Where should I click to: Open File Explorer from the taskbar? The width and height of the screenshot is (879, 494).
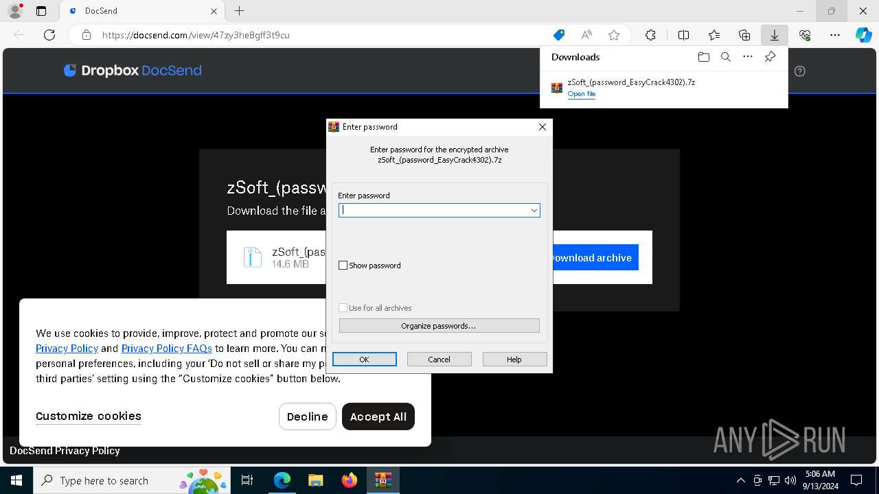[x=315, y=481]
